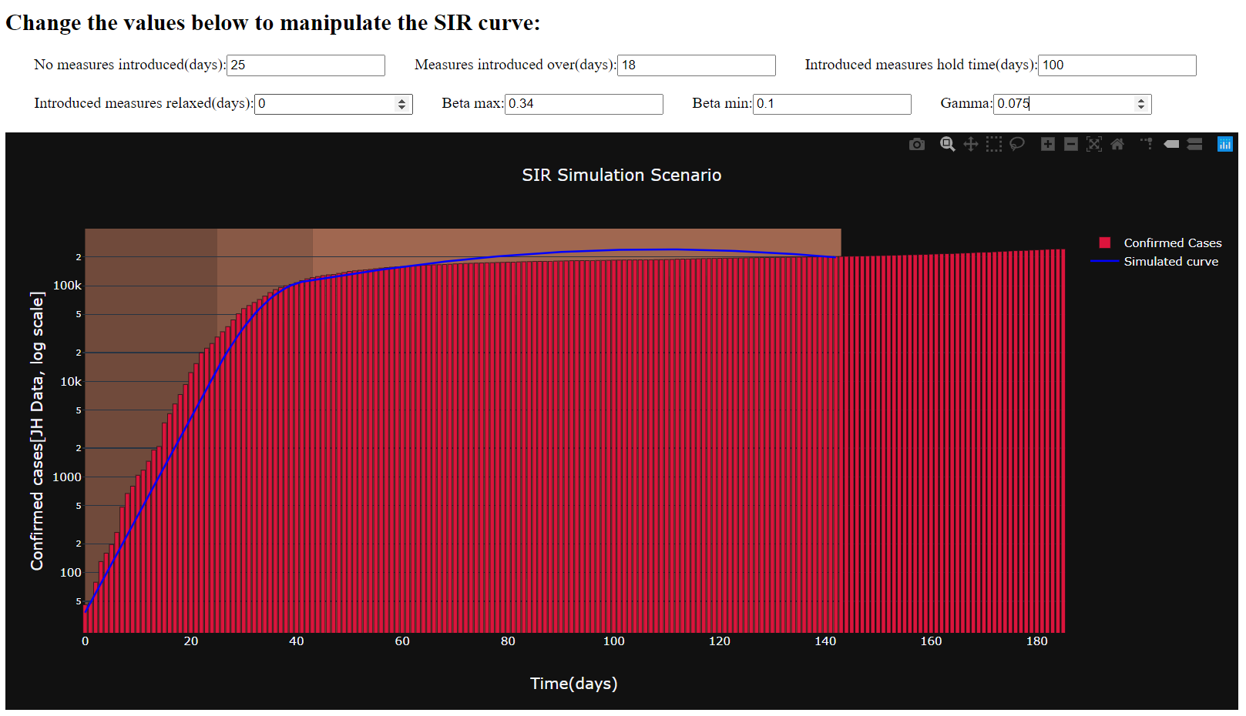Click the Introduced measures relaxed days field
Image resolution: width=1246 pixels, height=716 pixels.
pyautogui.click(x=333, y=104)
